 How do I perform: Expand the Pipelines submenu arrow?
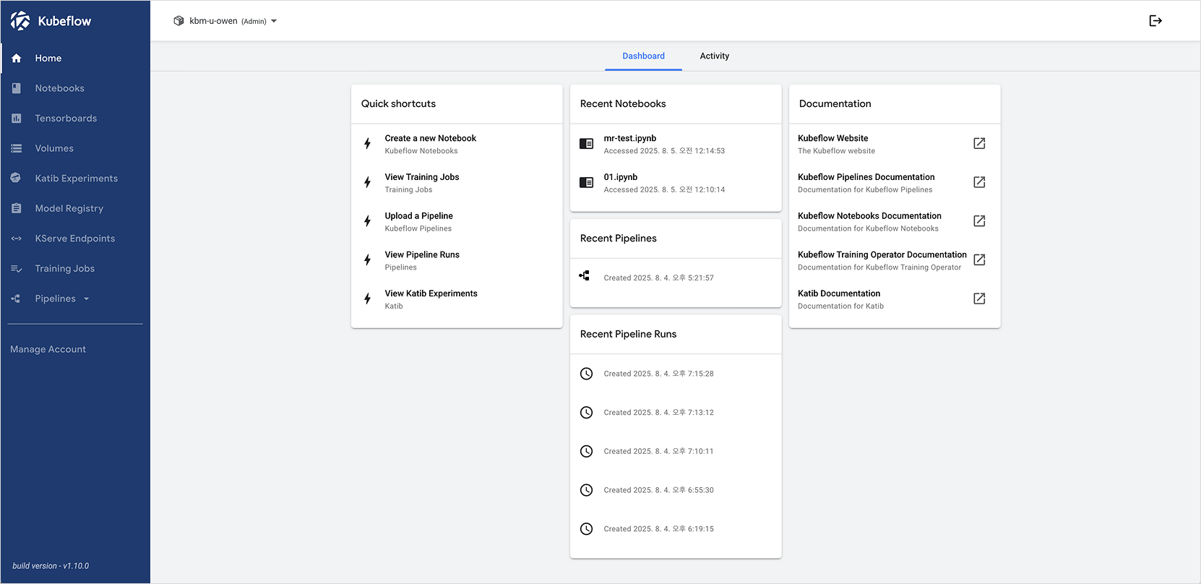coord(87,299)
